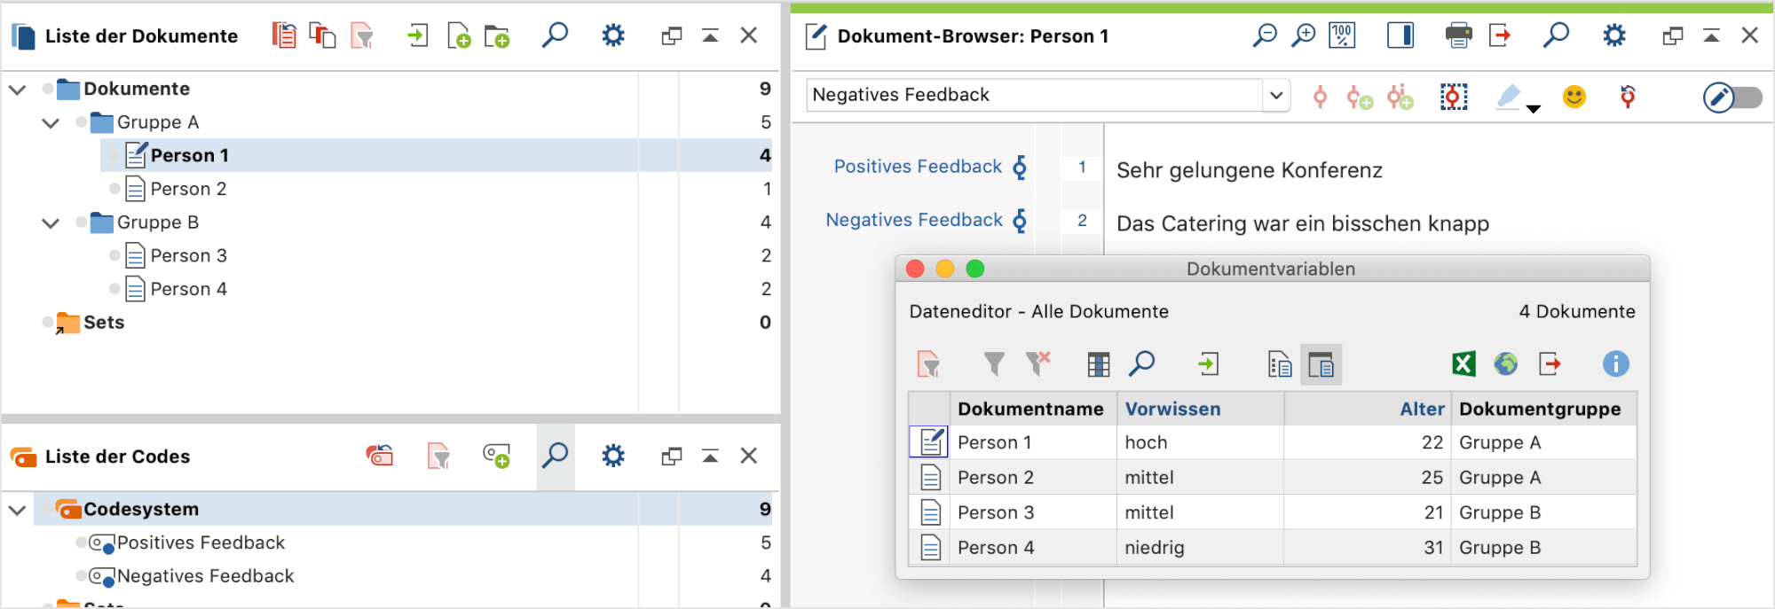
Task: Open search in Liste der Codes
Action: [x=555, y=457]
